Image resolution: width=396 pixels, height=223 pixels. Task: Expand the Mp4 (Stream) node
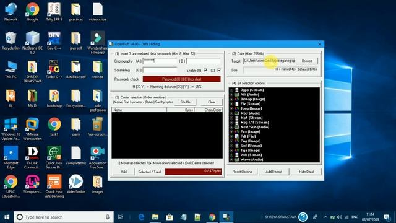(231, 118)
